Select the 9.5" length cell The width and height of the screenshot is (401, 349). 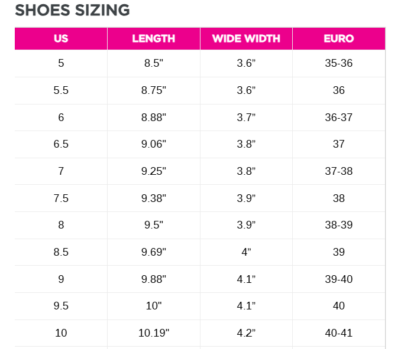click(154, 225)
